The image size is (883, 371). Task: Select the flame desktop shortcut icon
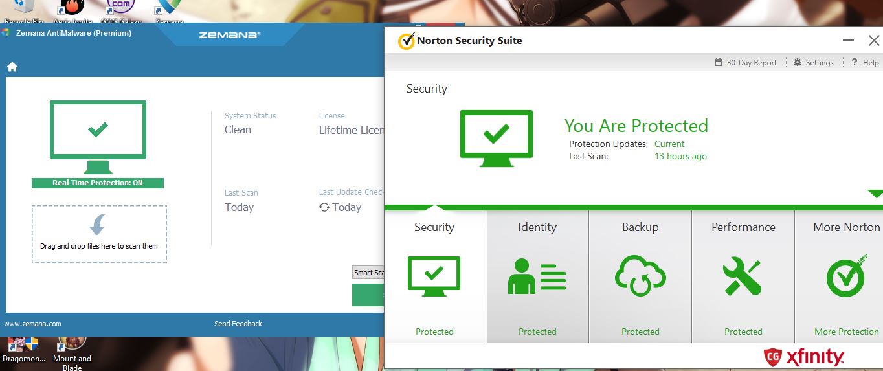73,11
